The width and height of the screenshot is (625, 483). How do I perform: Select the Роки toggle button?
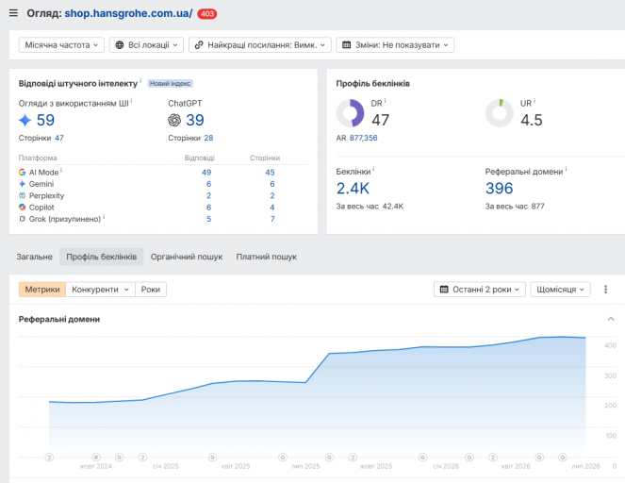point(151,290)
